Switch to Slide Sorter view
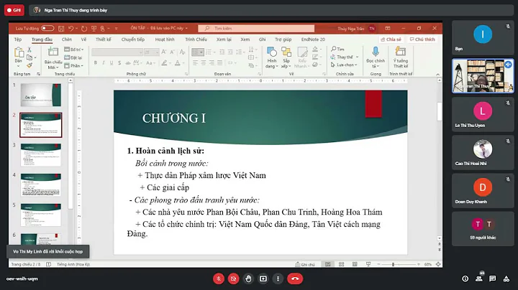 (341, 264)
